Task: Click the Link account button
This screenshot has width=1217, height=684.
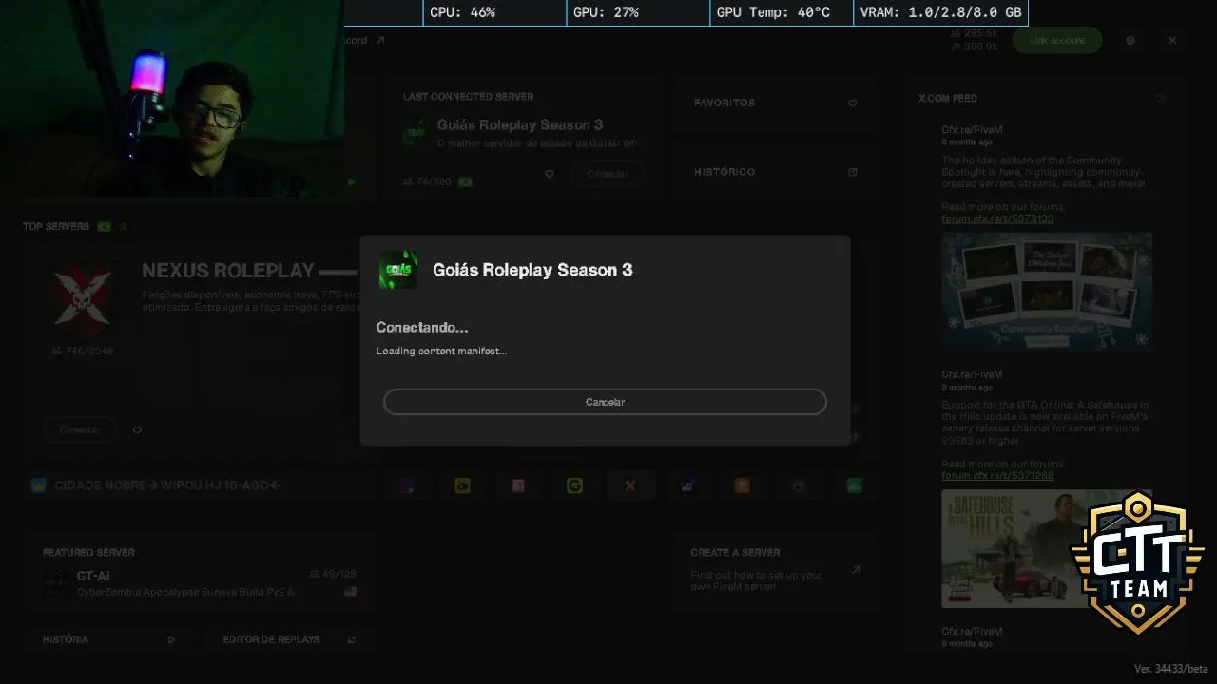Action: click(x=1057, y=41)
